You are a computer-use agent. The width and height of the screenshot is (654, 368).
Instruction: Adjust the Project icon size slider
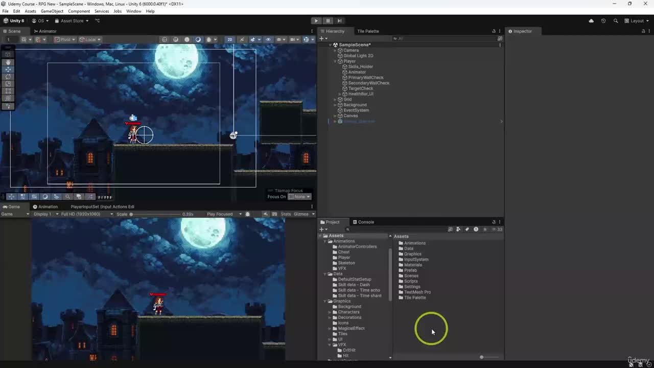pyautogui.click(x=489, y=357)
